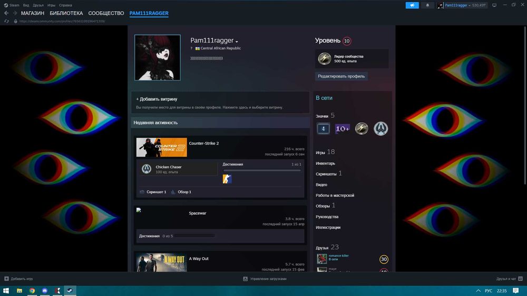Click the padlock icon next to the URL
527x296 pixels.
(x=15, y=21)
